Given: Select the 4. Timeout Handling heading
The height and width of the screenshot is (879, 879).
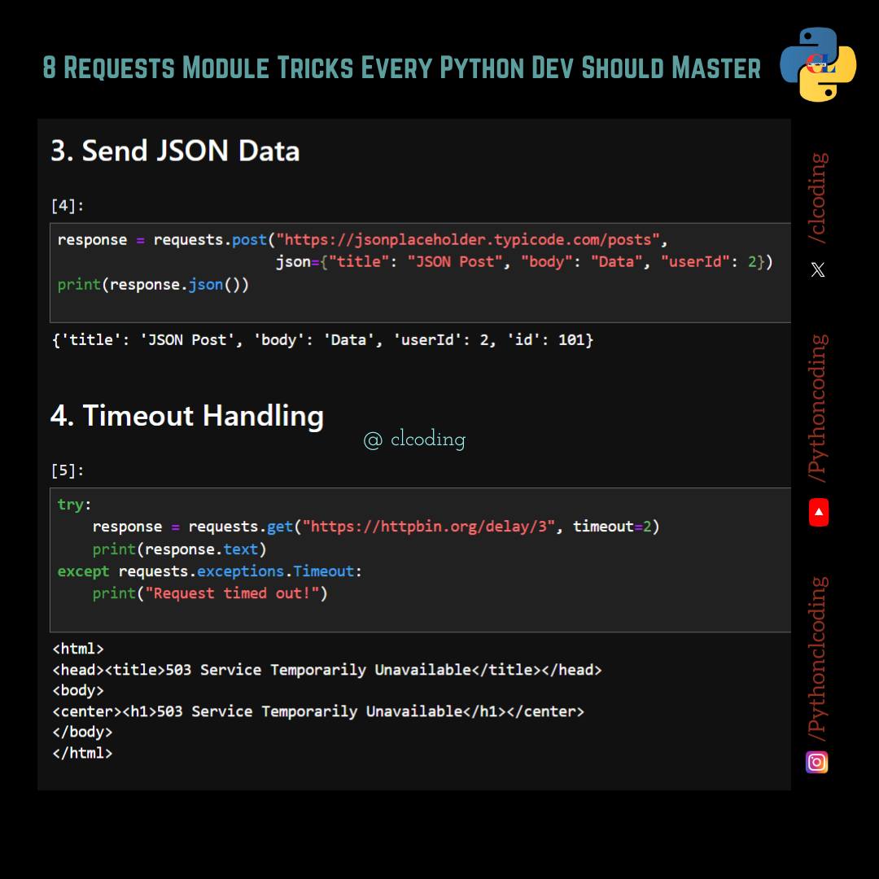Looking at the screenshot, I should [187, 416].
